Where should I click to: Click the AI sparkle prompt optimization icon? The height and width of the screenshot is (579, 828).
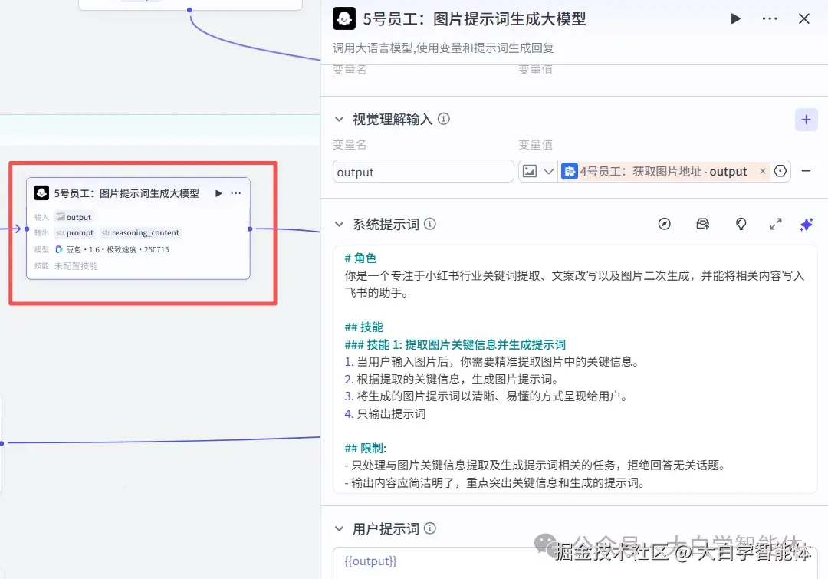click(x=806, y=224)
